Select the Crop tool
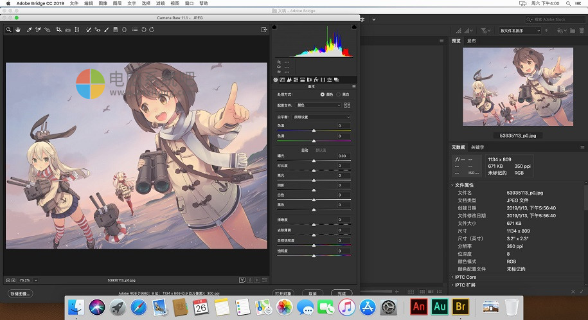The image size is (588, 320). click(x=58, y=30)
